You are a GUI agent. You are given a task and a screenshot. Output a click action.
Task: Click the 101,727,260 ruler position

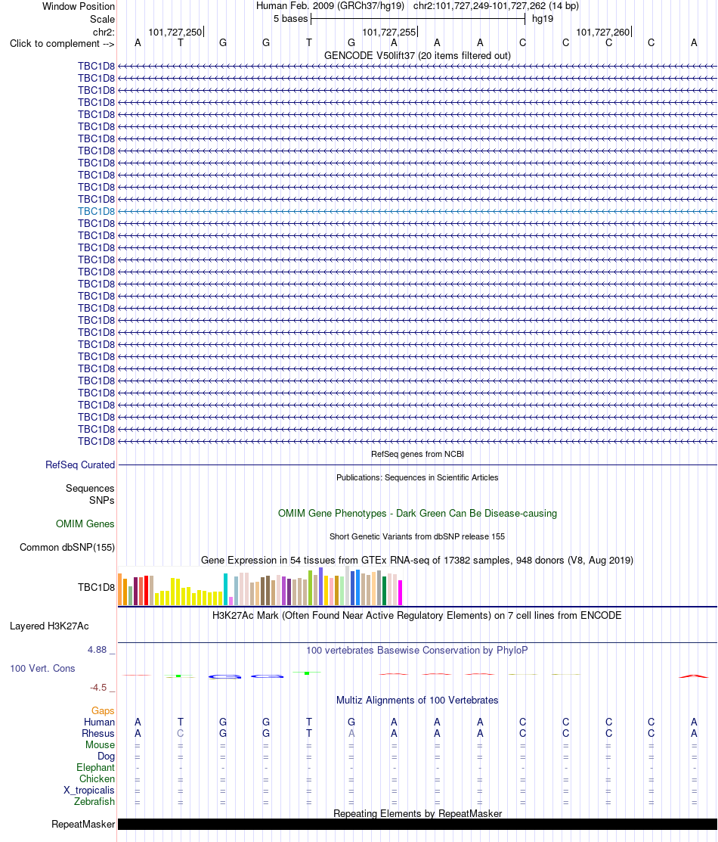(x=603, y=33)
